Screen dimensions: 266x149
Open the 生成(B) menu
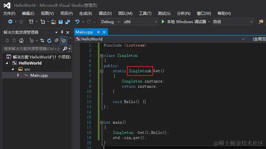point(86,13)
